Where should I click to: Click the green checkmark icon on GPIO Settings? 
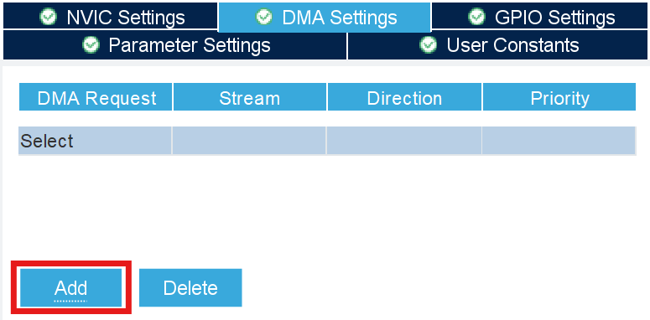tap(476, 17)
